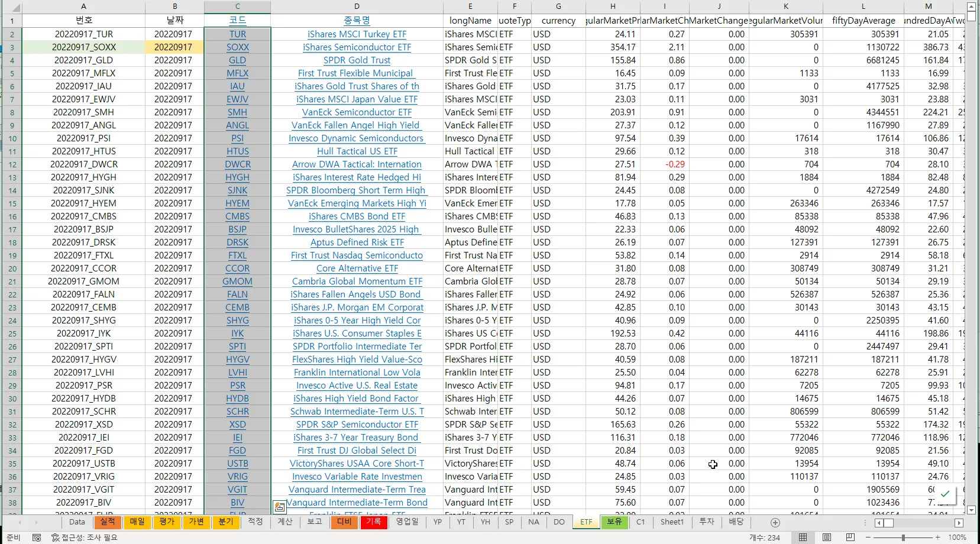Follow the SPDR S&P Semiconductor ETF link
The height and width of the screenshot is (544, 980).
pyautogui.click(x=357, y=425)
